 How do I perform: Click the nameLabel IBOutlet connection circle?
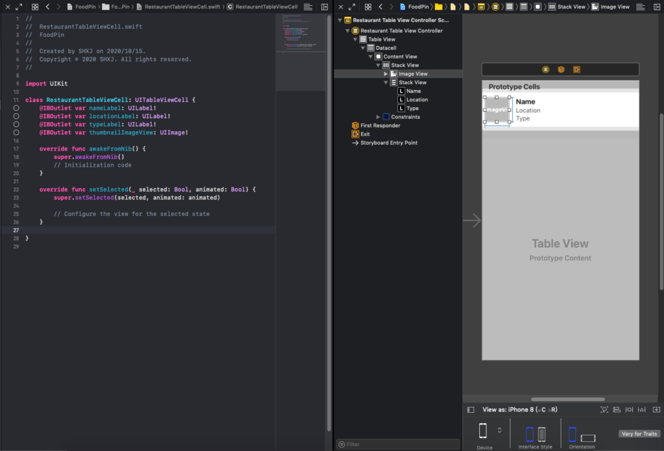16,108
